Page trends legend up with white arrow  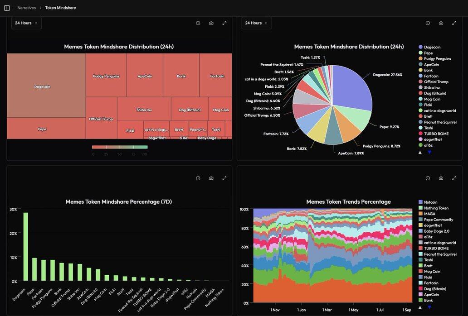[420, 307]
